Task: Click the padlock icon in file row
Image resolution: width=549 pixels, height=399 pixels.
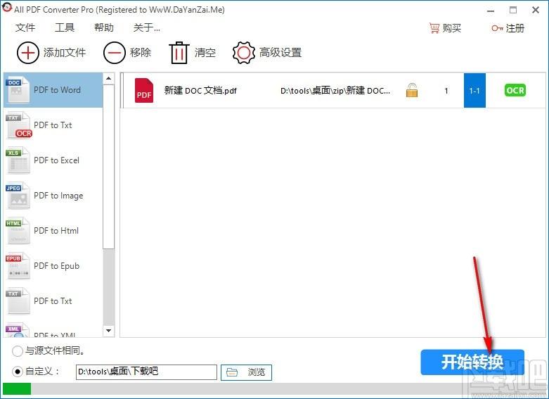Action: coord(412,90)
